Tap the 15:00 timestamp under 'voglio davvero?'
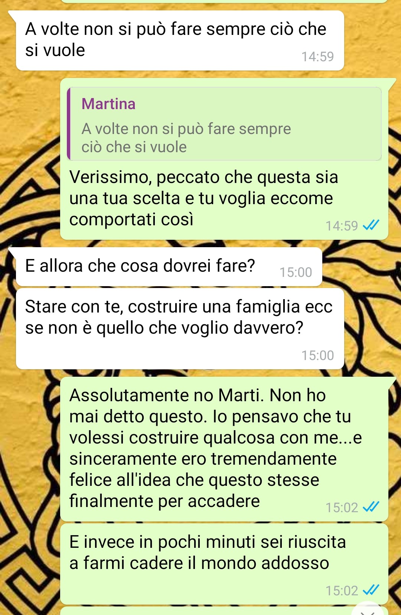This screenshot has height=615, width=401. coord(317,356)
